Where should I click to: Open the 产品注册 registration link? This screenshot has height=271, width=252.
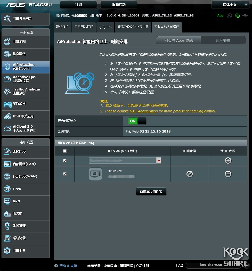(x=142, y=266)
